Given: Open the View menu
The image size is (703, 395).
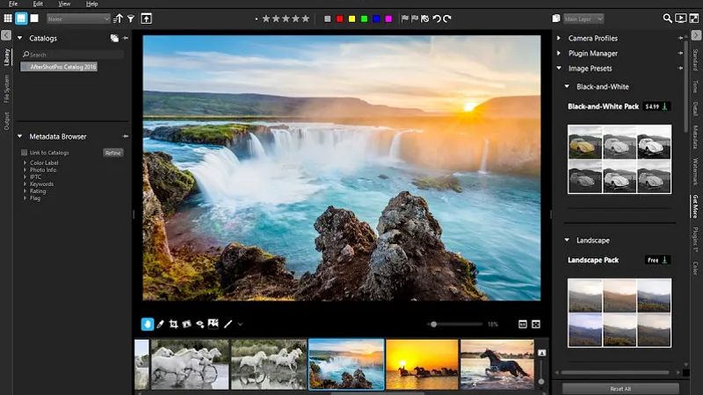Looking at the screenshot, I should pyautogui.click(x=64, y=4).
